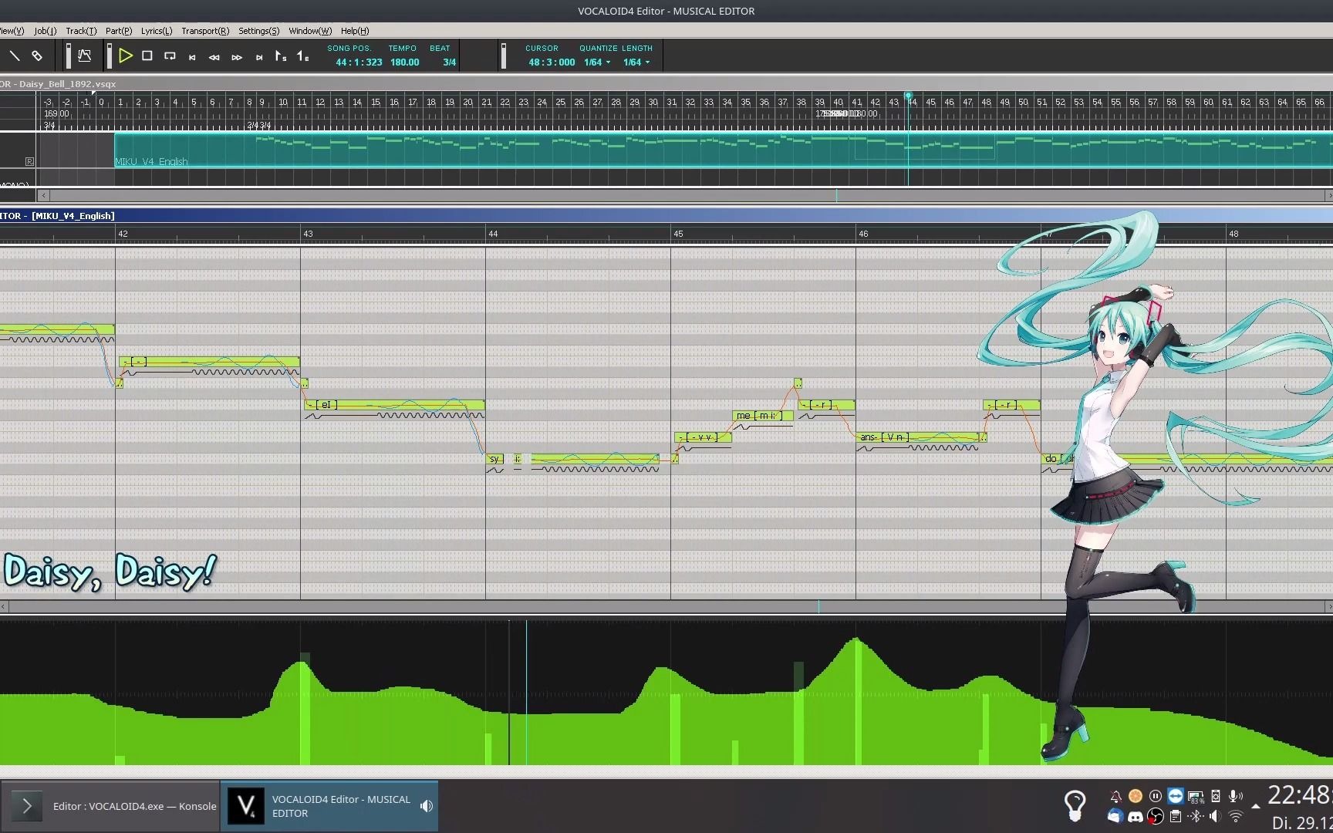
Task: Open Thunderbird from the system tray
Action: coord(1115,816)
